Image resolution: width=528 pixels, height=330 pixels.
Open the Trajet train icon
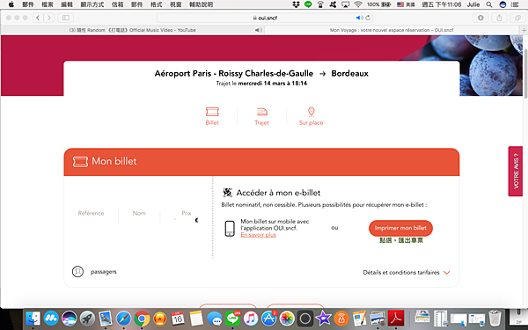[x=261, y=112]
